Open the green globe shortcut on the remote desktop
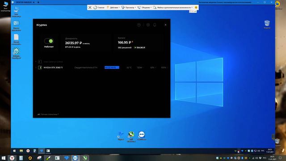Image resolution: width=286 pixels, height=161 pixels. tap(131, 136)
